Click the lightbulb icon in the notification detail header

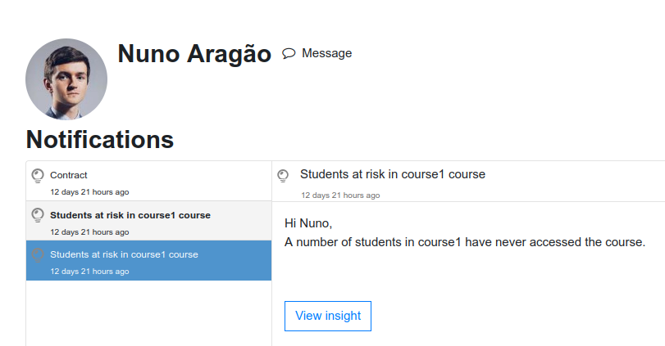point(283,176)
